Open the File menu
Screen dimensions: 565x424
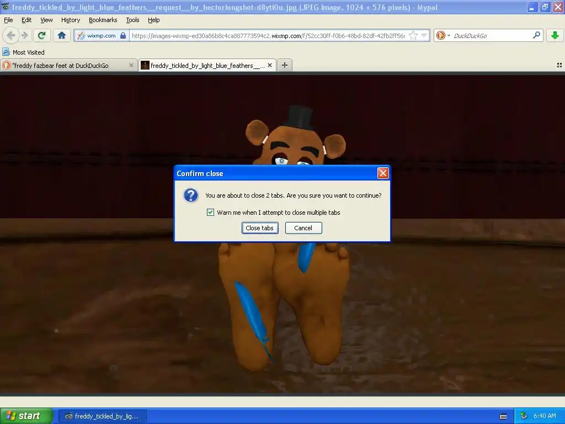click(8, 20)
